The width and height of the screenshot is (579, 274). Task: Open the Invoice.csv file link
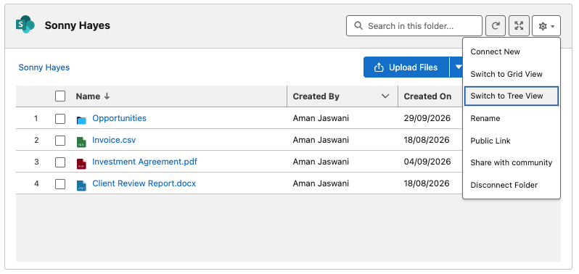pyautogui.click(x=114, y=140)
